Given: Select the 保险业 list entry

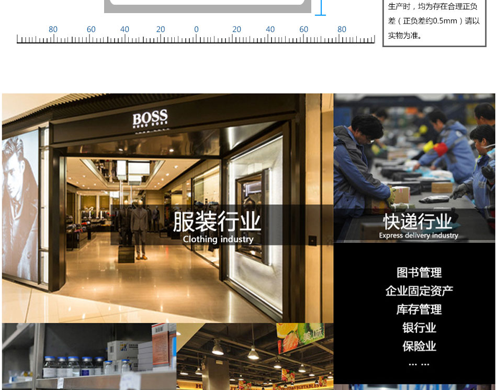Looking at the screenshot, I should click(x=419, y=346).
